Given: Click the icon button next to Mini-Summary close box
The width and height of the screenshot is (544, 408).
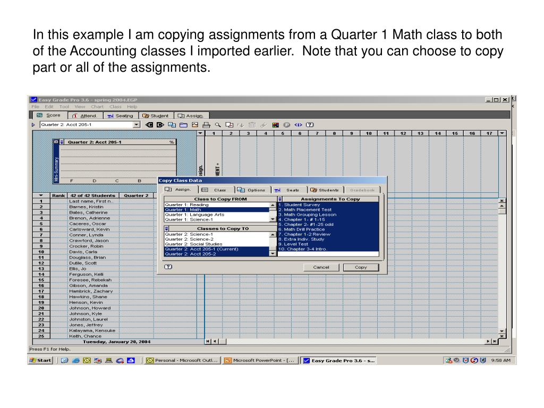Looking at the screenshot, I should 62,142.
